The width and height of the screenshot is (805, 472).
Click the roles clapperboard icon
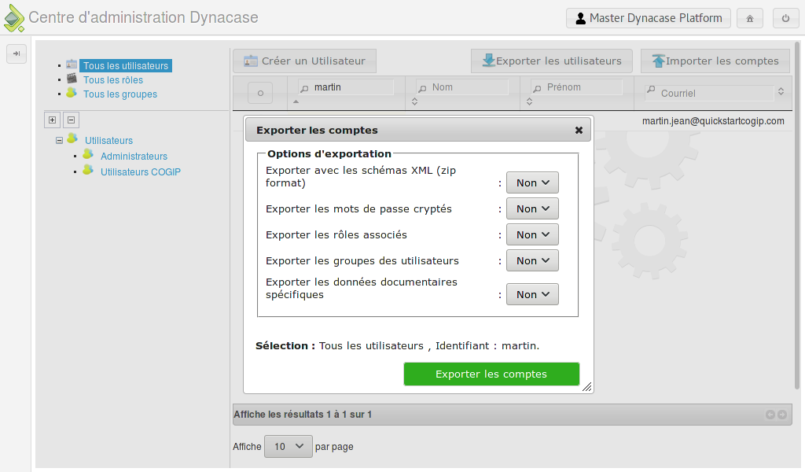point(72,79)
